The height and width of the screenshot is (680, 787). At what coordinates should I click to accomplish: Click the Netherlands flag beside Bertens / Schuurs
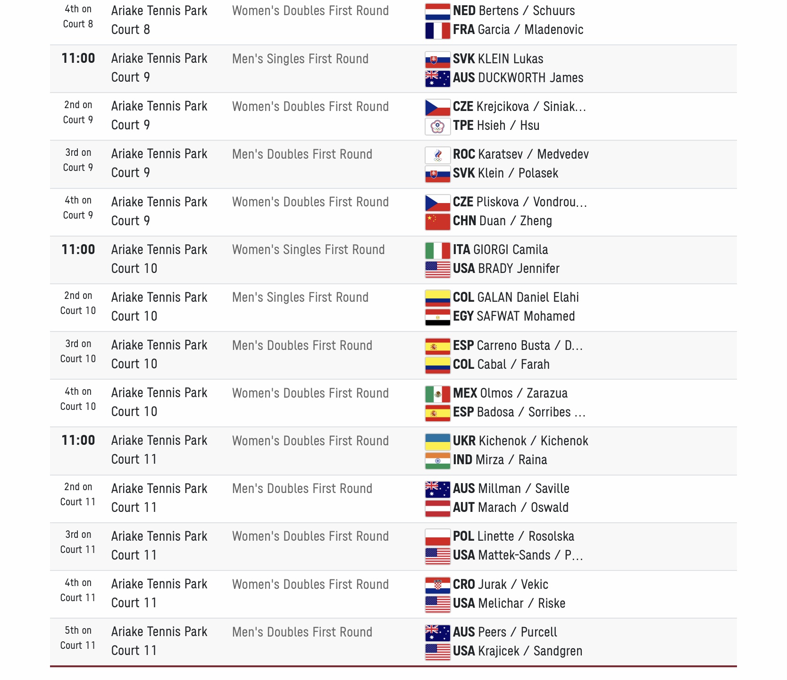437,11
